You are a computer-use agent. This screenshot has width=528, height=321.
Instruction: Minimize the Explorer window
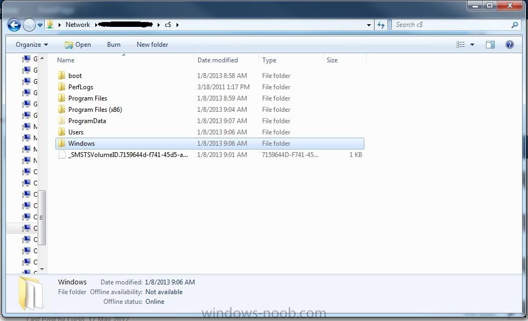(x=475, y=5)
